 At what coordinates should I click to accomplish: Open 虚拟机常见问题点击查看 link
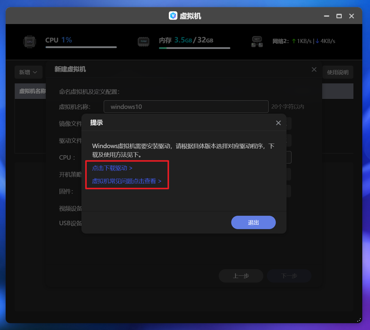tap(127, 181)
